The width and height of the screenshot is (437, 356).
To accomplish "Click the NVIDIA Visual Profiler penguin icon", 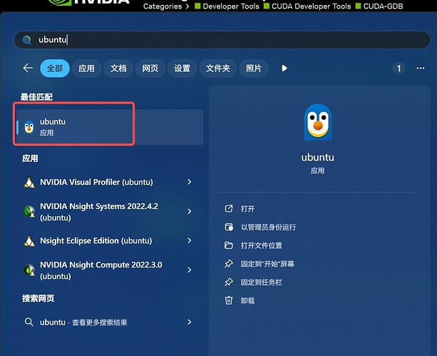I will pyautogui.click(x=29, y=183).
